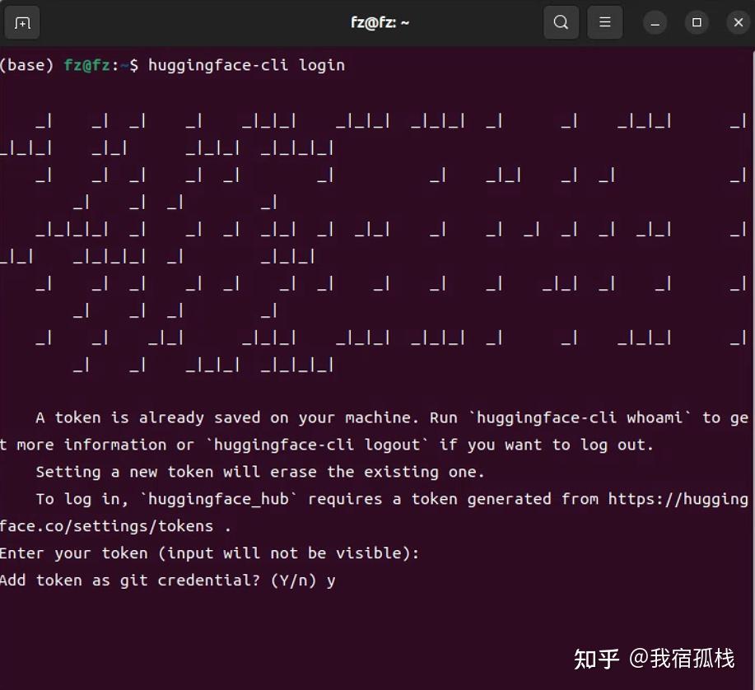This screenshot has width=755, height=690.
Task: Open the hamburger menu
Action: click(x=604, y=22)
